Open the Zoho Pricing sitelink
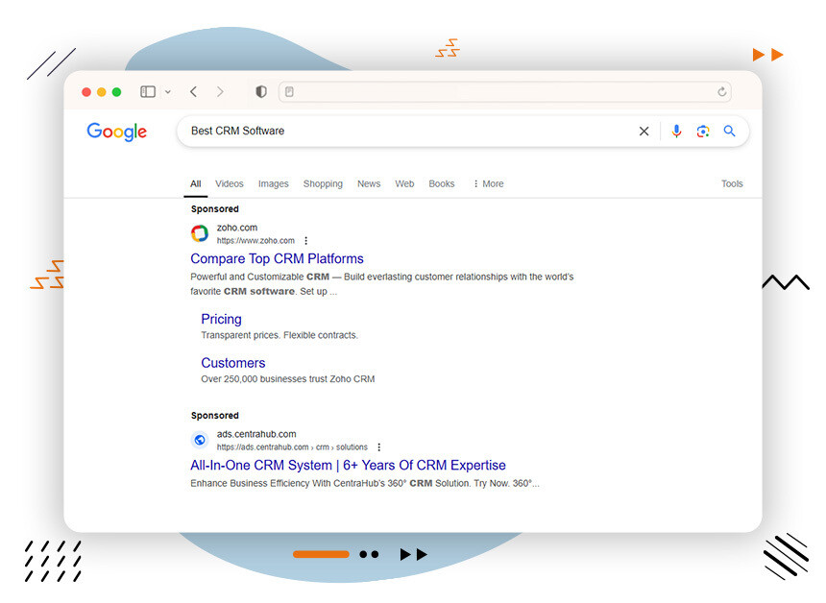 coord(221,320)
